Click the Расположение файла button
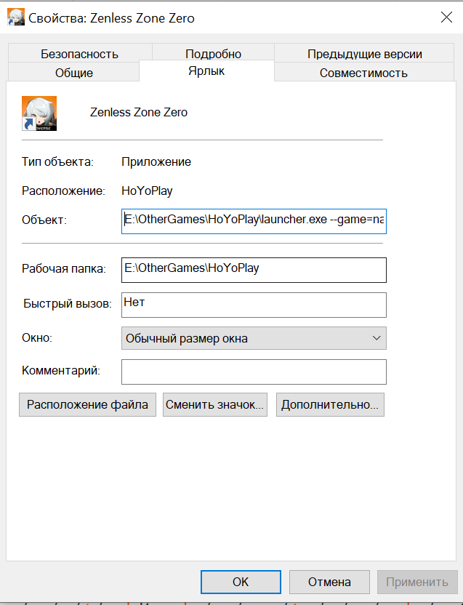 [87, 405]
